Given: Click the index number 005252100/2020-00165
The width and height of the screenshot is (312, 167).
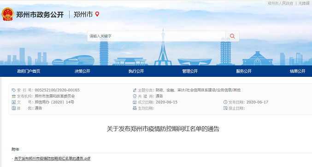Looking at the screenshot, I should pyautogui.click(x=57, y=90).
